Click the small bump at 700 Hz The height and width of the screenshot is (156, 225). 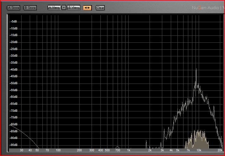click(x=118, y=147)
